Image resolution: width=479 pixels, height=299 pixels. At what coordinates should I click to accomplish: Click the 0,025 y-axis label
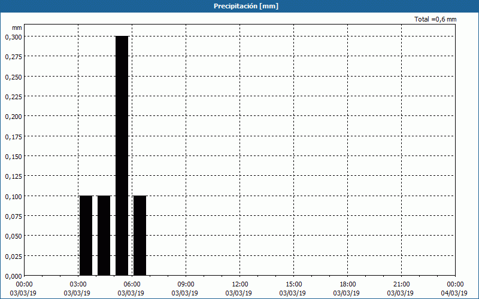point(13,256)
